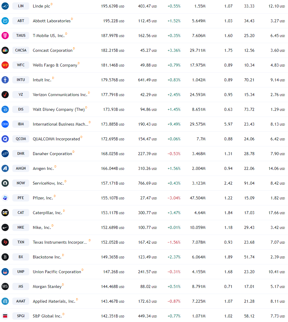
Task: Click the Walt Disney logo icon
Action: [5, 109]
